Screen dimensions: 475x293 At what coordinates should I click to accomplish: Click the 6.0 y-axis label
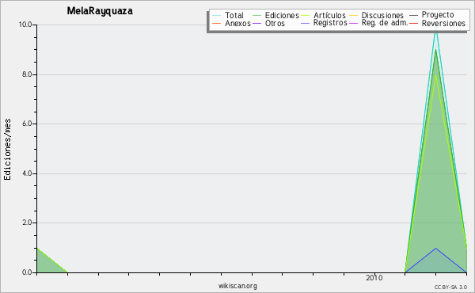[x=27, y=124]
